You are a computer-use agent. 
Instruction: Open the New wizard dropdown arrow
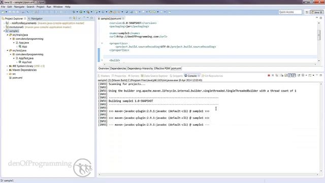(7, 12)
